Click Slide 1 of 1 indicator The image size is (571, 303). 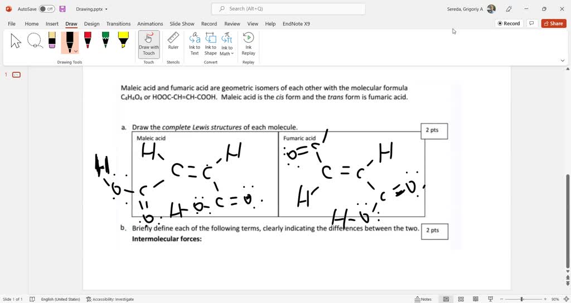(13, 299)
